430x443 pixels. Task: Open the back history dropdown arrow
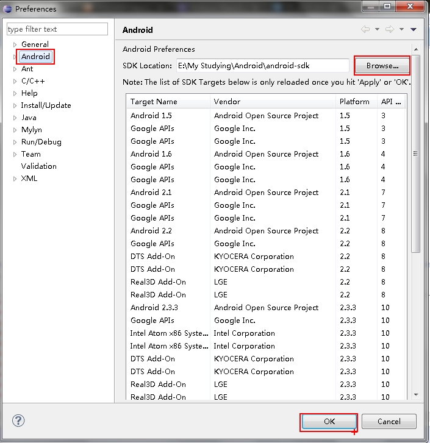(377, 29)
